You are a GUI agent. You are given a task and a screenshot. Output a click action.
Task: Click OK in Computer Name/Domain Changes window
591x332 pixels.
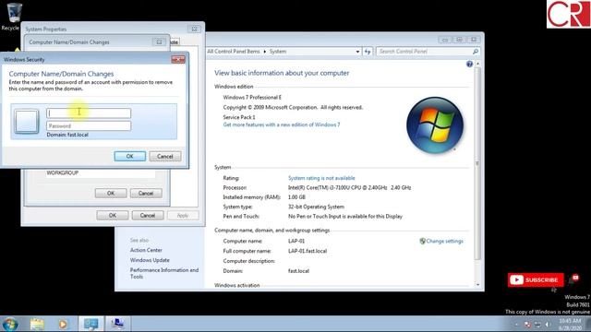[x=111, y=193]
